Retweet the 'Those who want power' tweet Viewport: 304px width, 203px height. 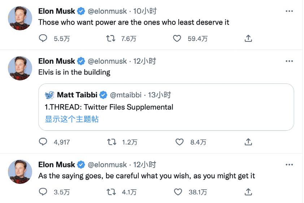click(111, 38)
